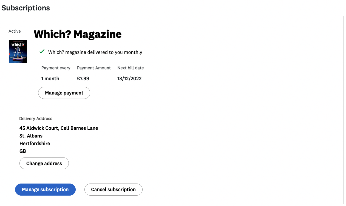The height and width of the screenshot is (206, 346).
Task: Click the blue Manage subscription button
Action: click(45, 190)
